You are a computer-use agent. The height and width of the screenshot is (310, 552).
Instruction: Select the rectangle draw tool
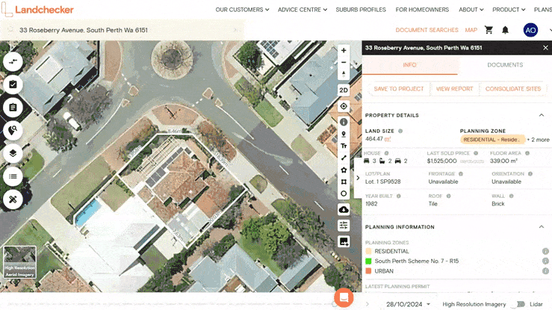click(344, 182)
